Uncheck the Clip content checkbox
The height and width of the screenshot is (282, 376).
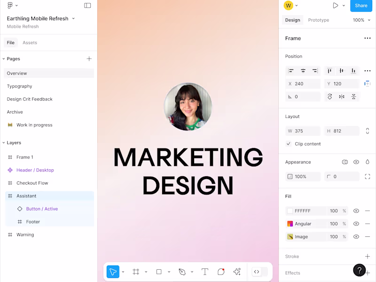coord(289,144)
